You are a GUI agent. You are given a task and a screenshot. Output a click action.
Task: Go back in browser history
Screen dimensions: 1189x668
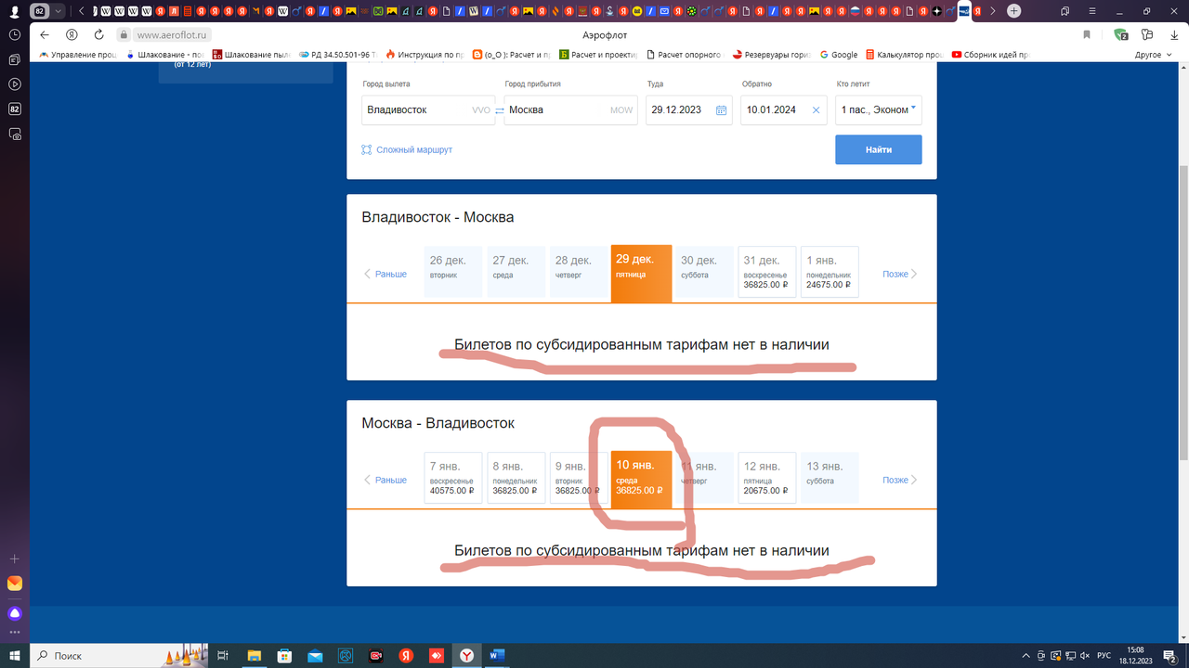point(45,34)
